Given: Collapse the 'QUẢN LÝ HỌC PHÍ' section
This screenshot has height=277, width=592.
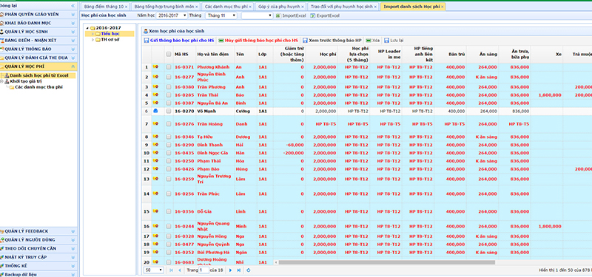Looking at the screenshot, I should click(73, 66).
